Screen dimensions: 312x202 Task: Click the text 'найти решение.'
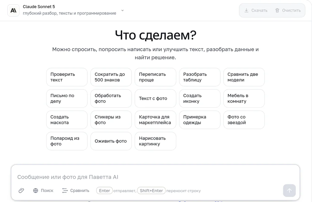point(155,57)
